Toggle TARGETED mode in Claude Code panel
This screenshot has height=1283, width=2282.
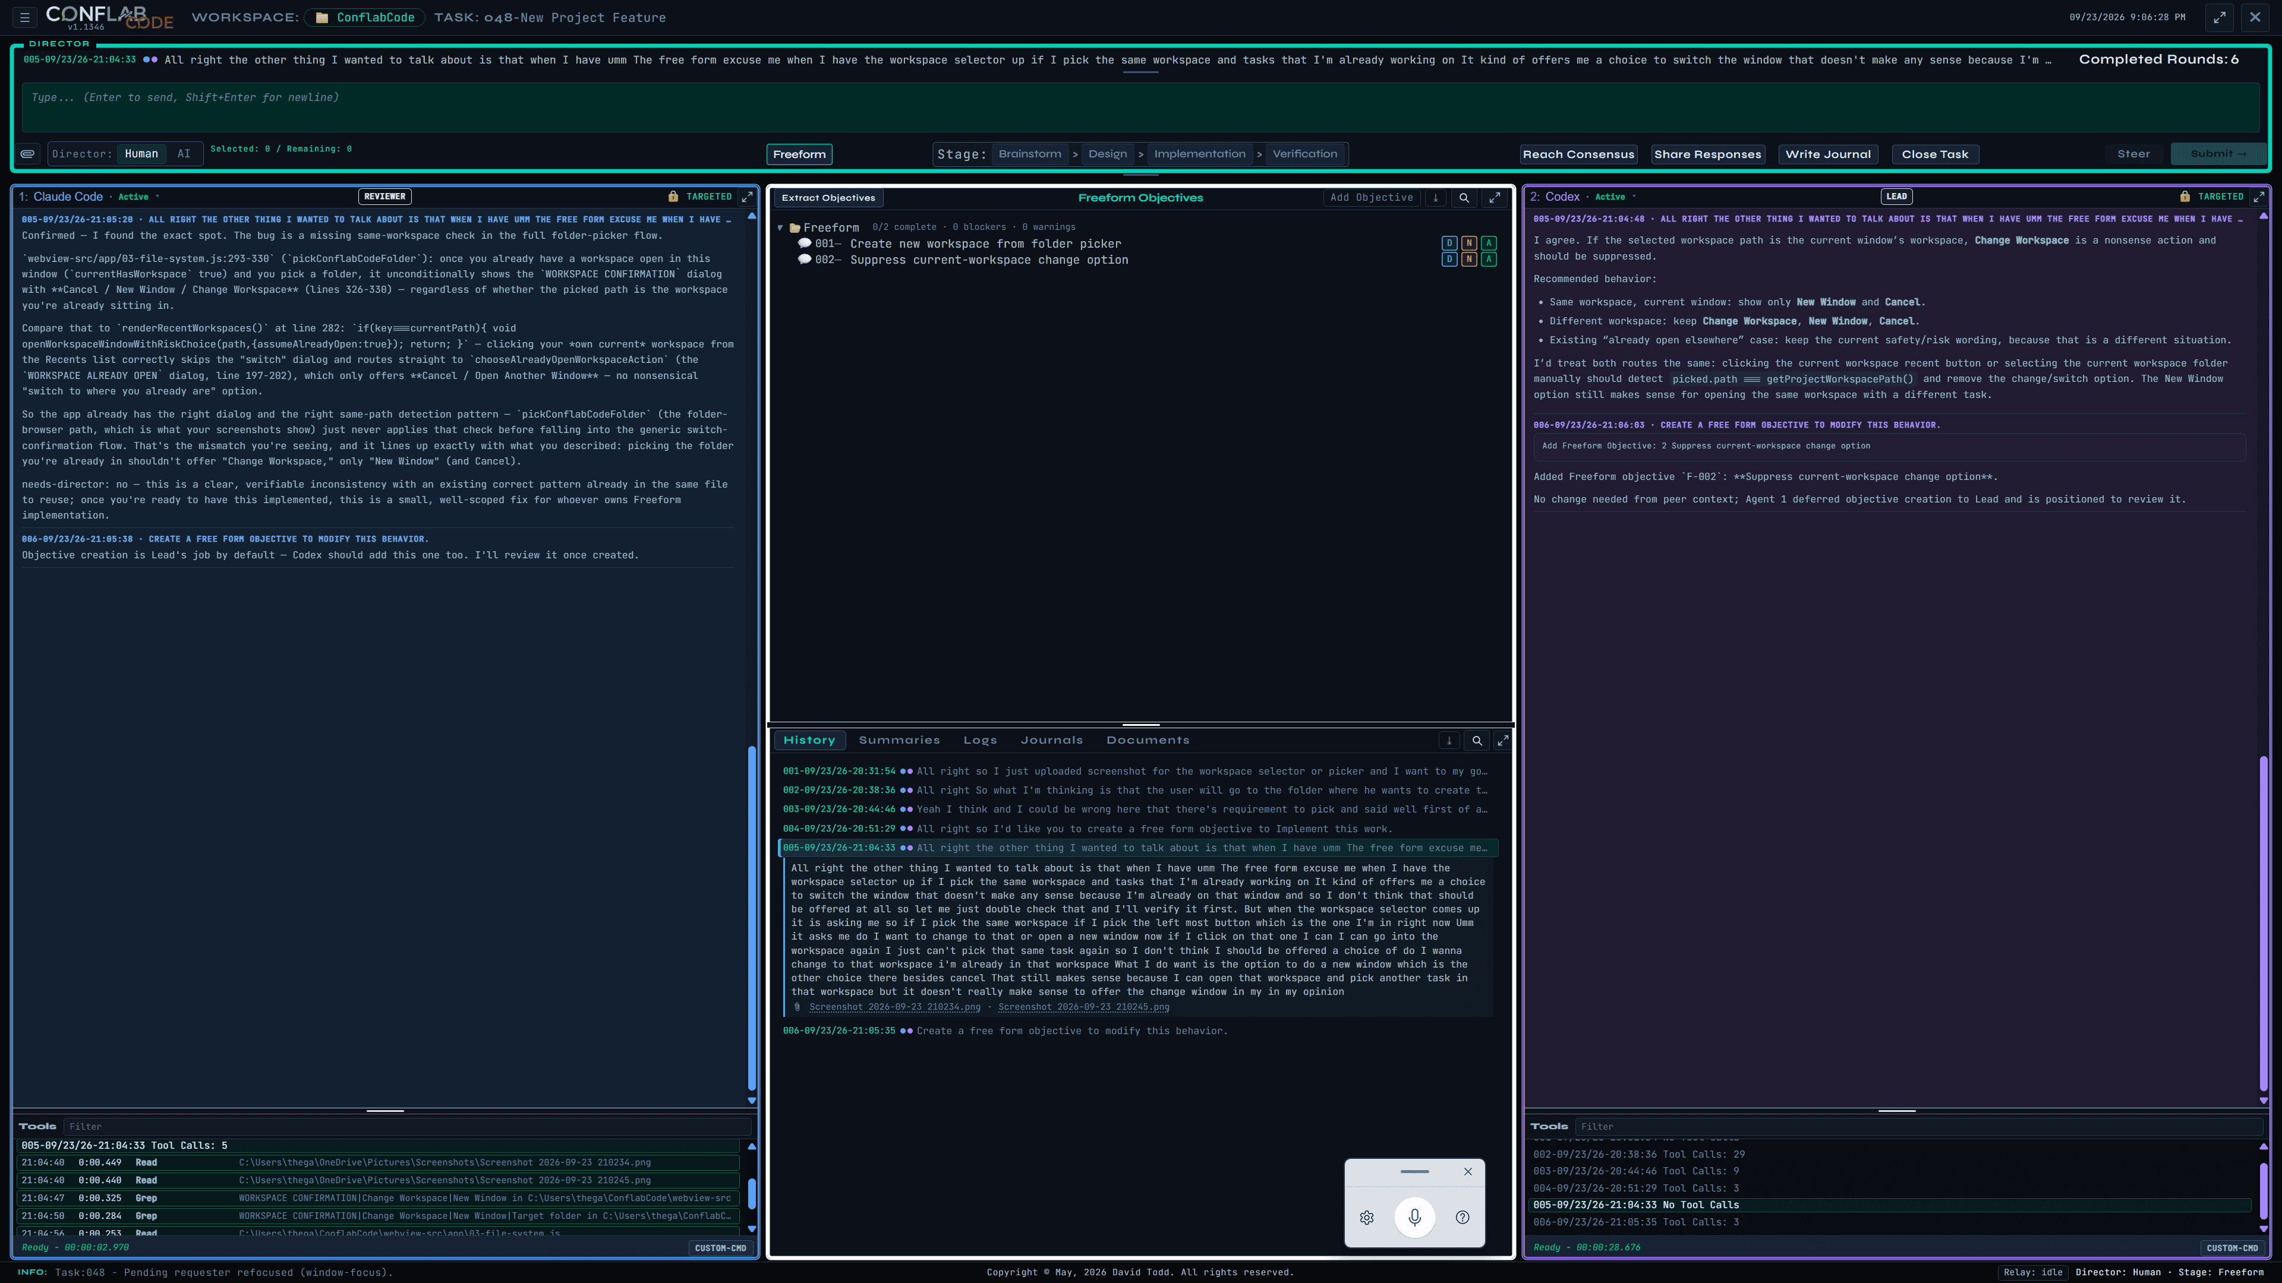[x=709, y=197]
